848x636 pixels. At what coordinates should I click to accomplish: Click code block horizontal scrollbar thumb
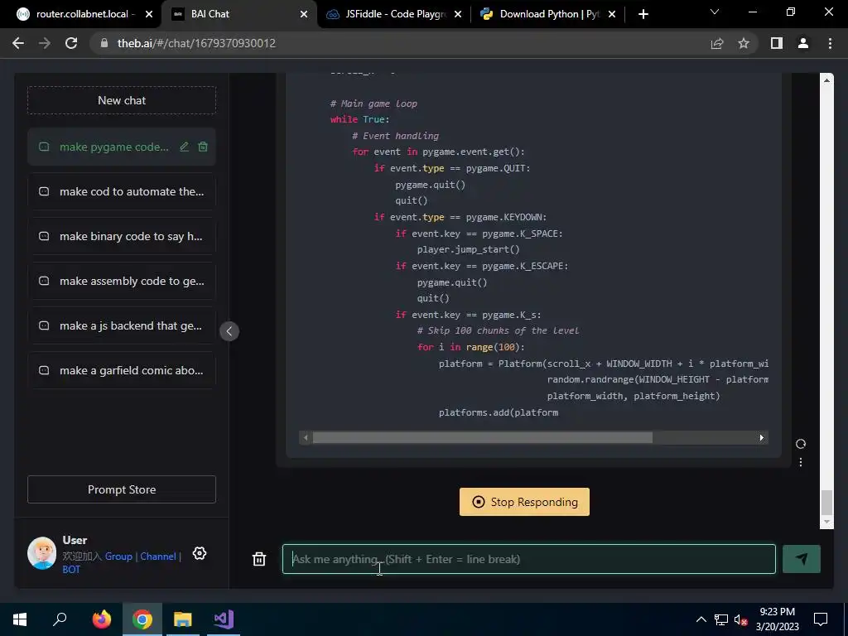[483, 437]
